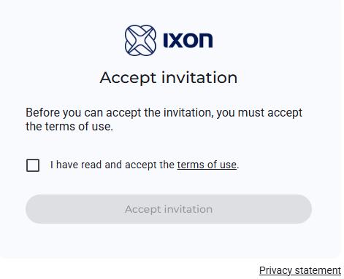Tick the terms of use checkbox
This screenshot has width=344, height=279.
pyautogui.click(x=33, y=165)
